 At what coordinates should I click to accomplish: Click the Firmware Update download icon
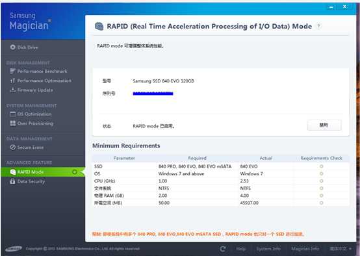[13, 90]
